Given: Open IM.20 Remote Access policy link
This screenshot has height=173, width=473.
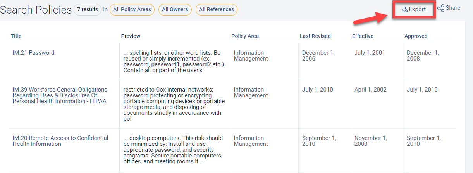Looking at the screenshot, I should pos(60,141).
